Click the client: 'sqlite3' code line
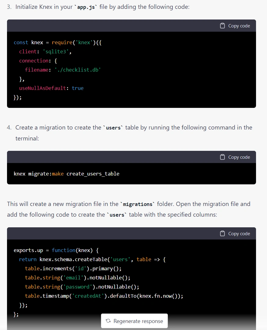Image resolution: width=267 pixels, height=330 pixels. pyautogui.click(x=45, y=51)
